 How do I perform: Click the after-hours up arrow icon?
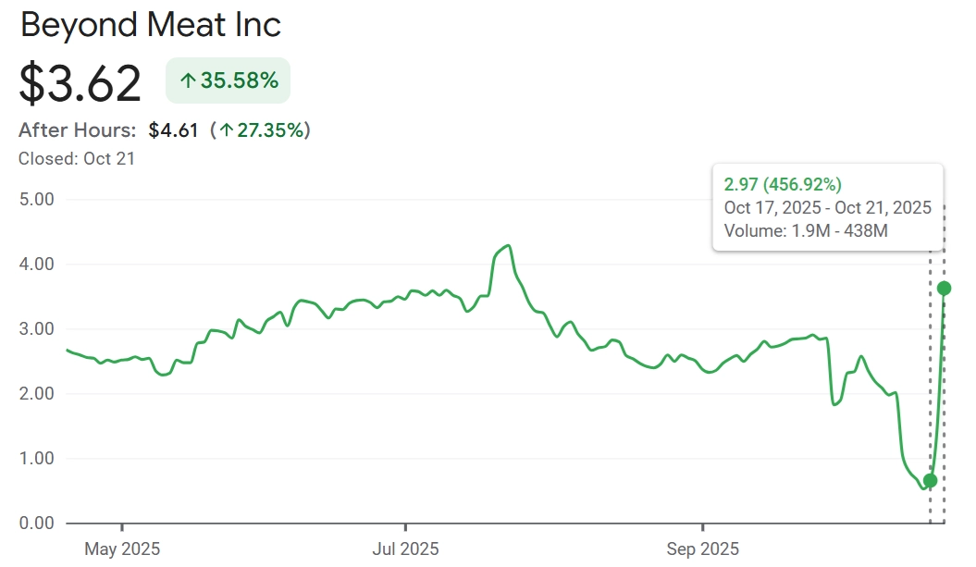pyautogui.click(x=227, y=130)
